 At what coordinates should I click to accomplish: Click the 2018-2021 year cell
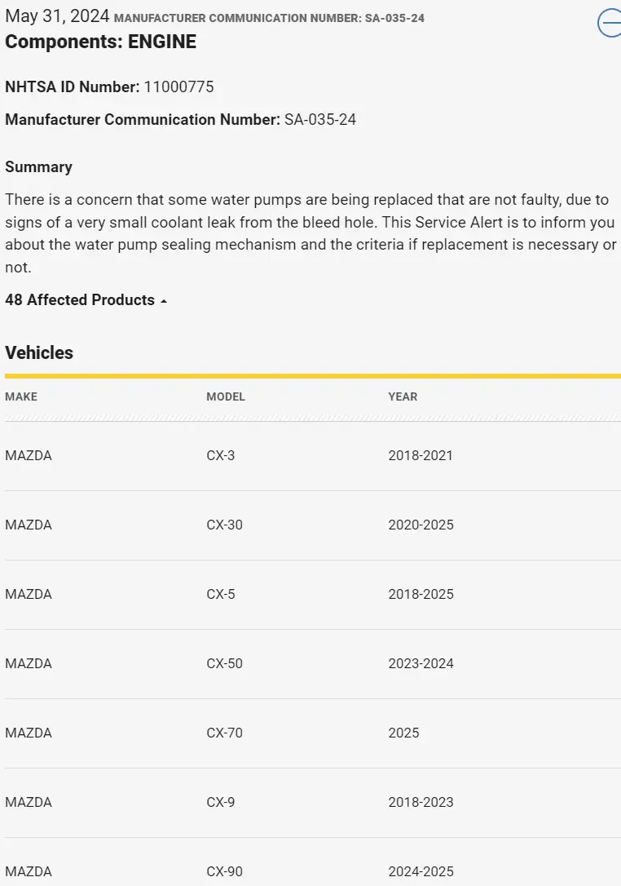click(421, 455)
